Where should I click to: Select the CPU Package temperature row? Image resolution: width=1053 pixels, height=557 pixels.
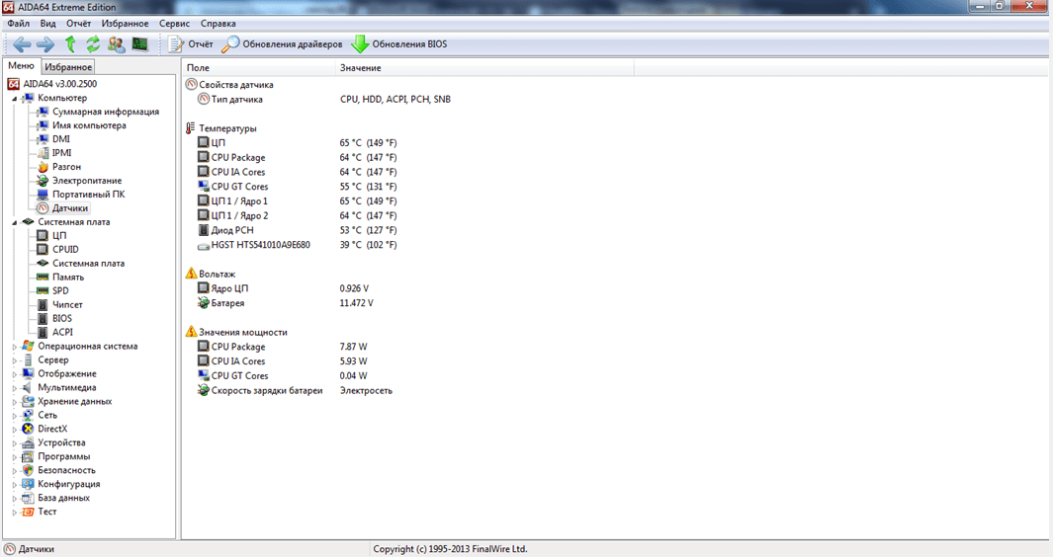(297, 157)
